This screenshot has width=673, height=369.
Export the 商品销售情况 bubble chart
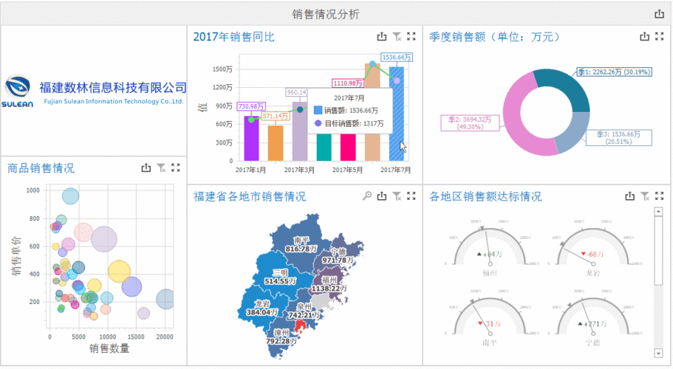point(146,168)
